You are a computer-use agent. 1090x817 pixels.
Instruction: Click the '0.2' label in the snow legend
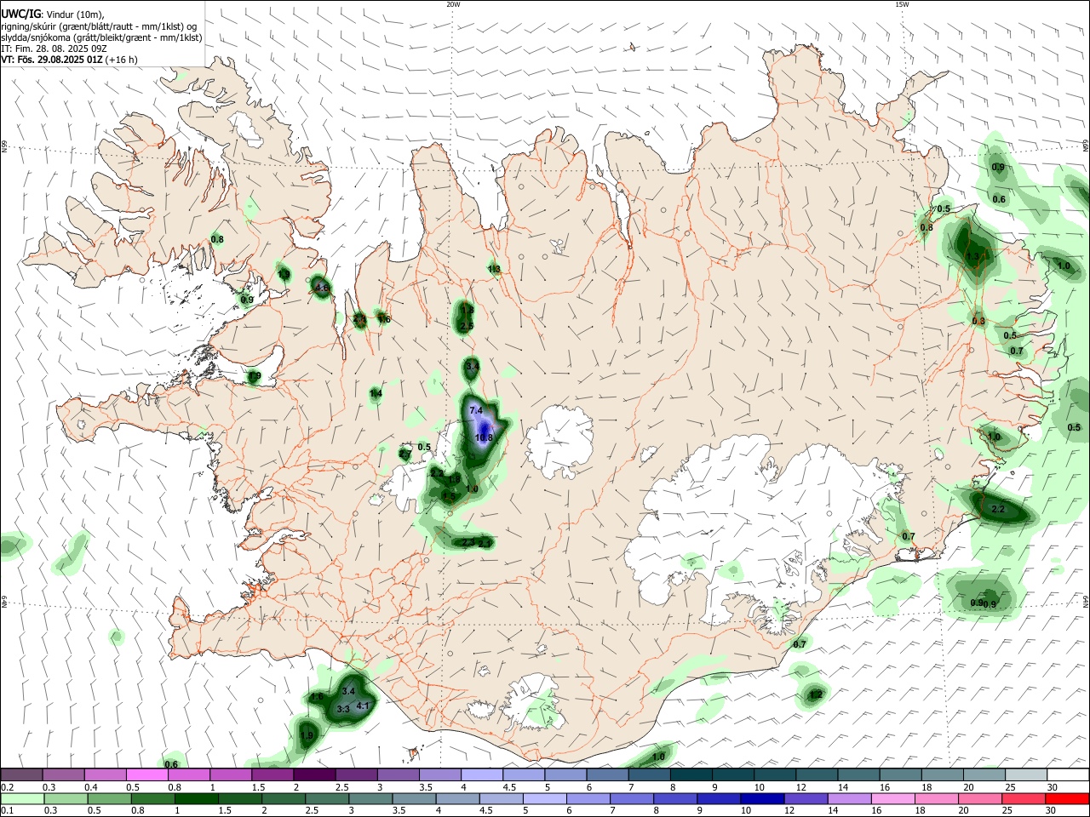tap(7, 787)
